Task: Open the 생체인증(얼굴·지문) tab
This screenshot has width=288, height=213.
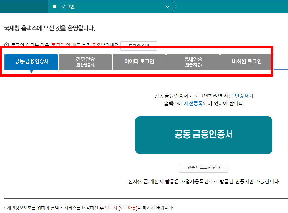Action: click(x=193, y=62)
